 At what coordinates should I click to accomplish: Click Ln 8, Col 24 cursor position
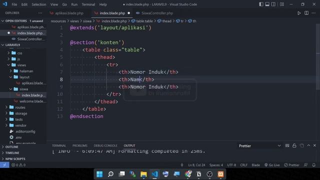(196, 165)
